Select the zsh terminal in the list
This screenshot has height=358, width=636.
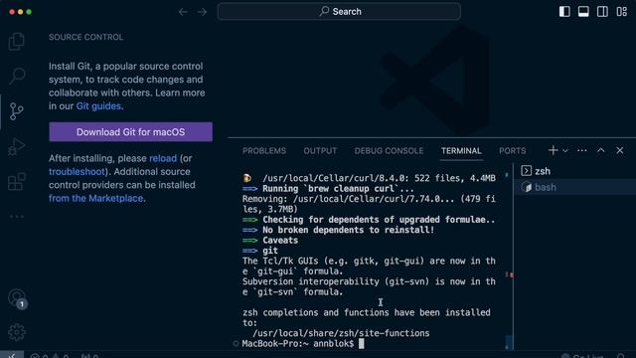(x=574, y=171)
